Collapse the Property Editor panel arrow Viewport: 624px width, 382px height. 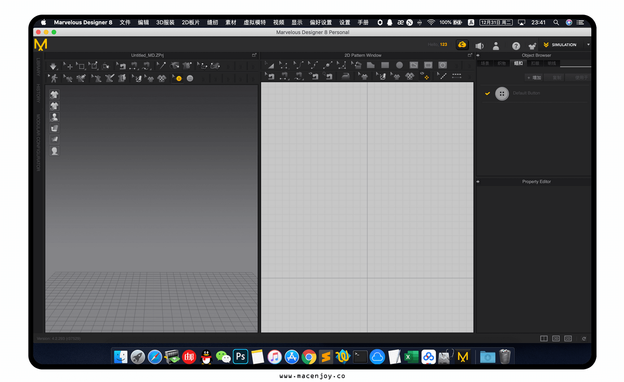[478, 181]
